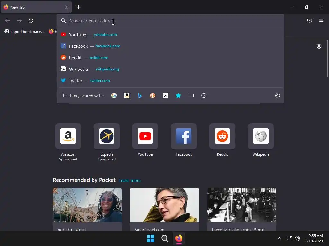
Task: Search this time with Google
Action: [114, 95]
